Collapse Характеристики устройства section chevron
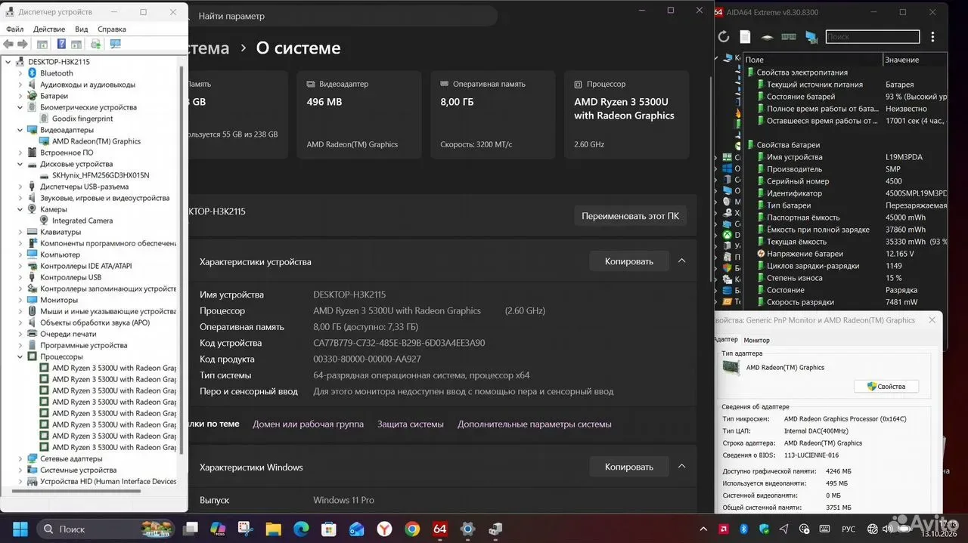Viewport: 968px width, 543px height. 681,261
